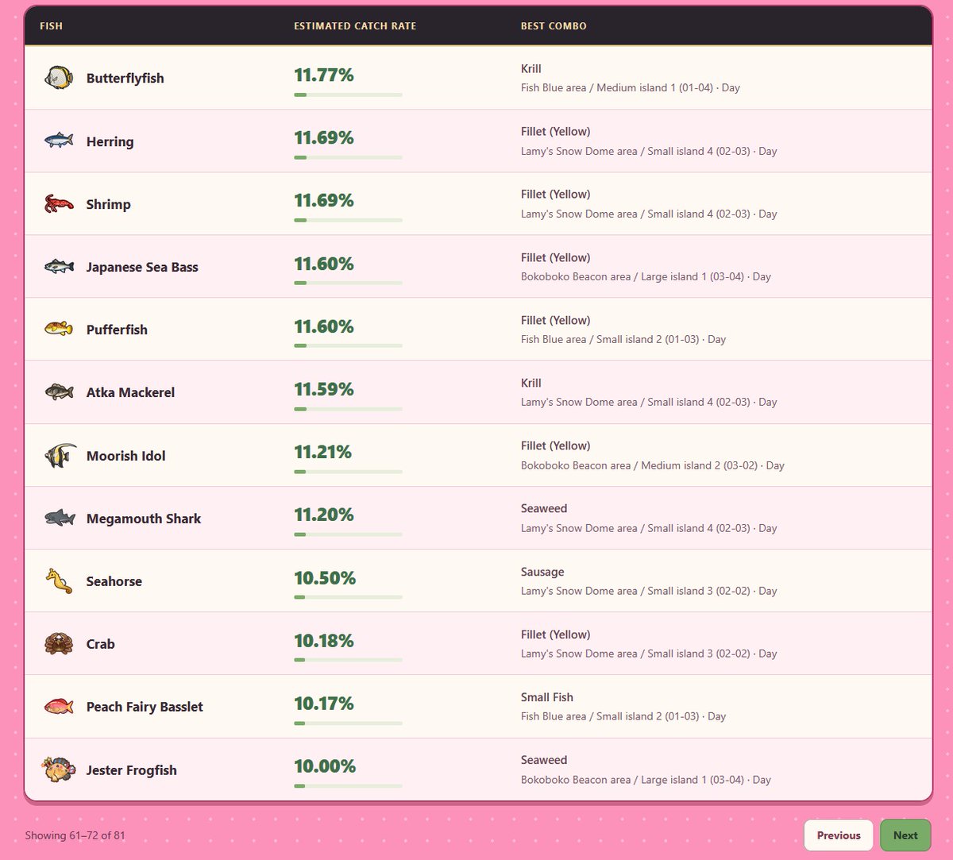Click Butterflyfish's Krill bait label

click(531, 69)
